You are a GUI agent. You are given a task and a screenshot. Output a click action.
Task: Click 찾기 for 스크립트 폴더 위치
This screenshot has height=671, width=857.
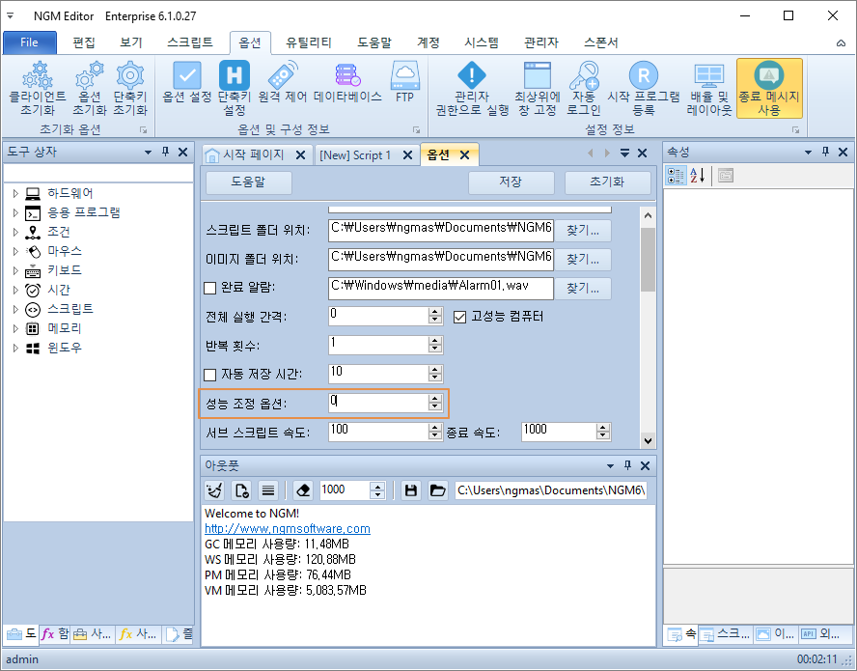coord(583,230)
